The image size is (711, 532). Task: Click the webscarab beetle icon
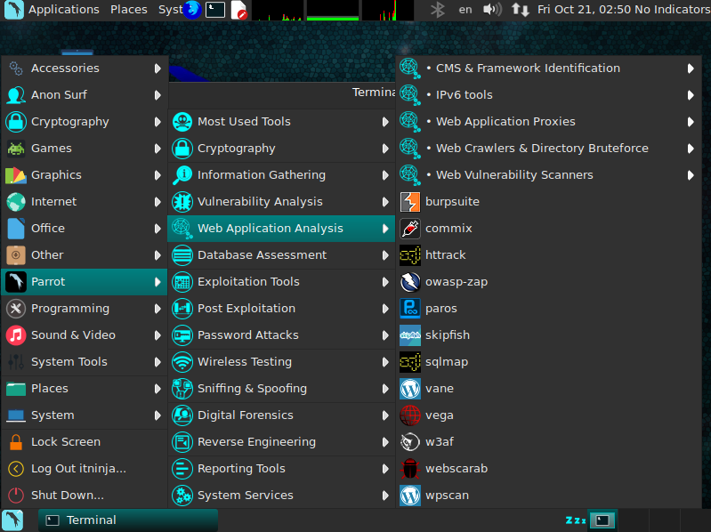click(x=410, y=469)
